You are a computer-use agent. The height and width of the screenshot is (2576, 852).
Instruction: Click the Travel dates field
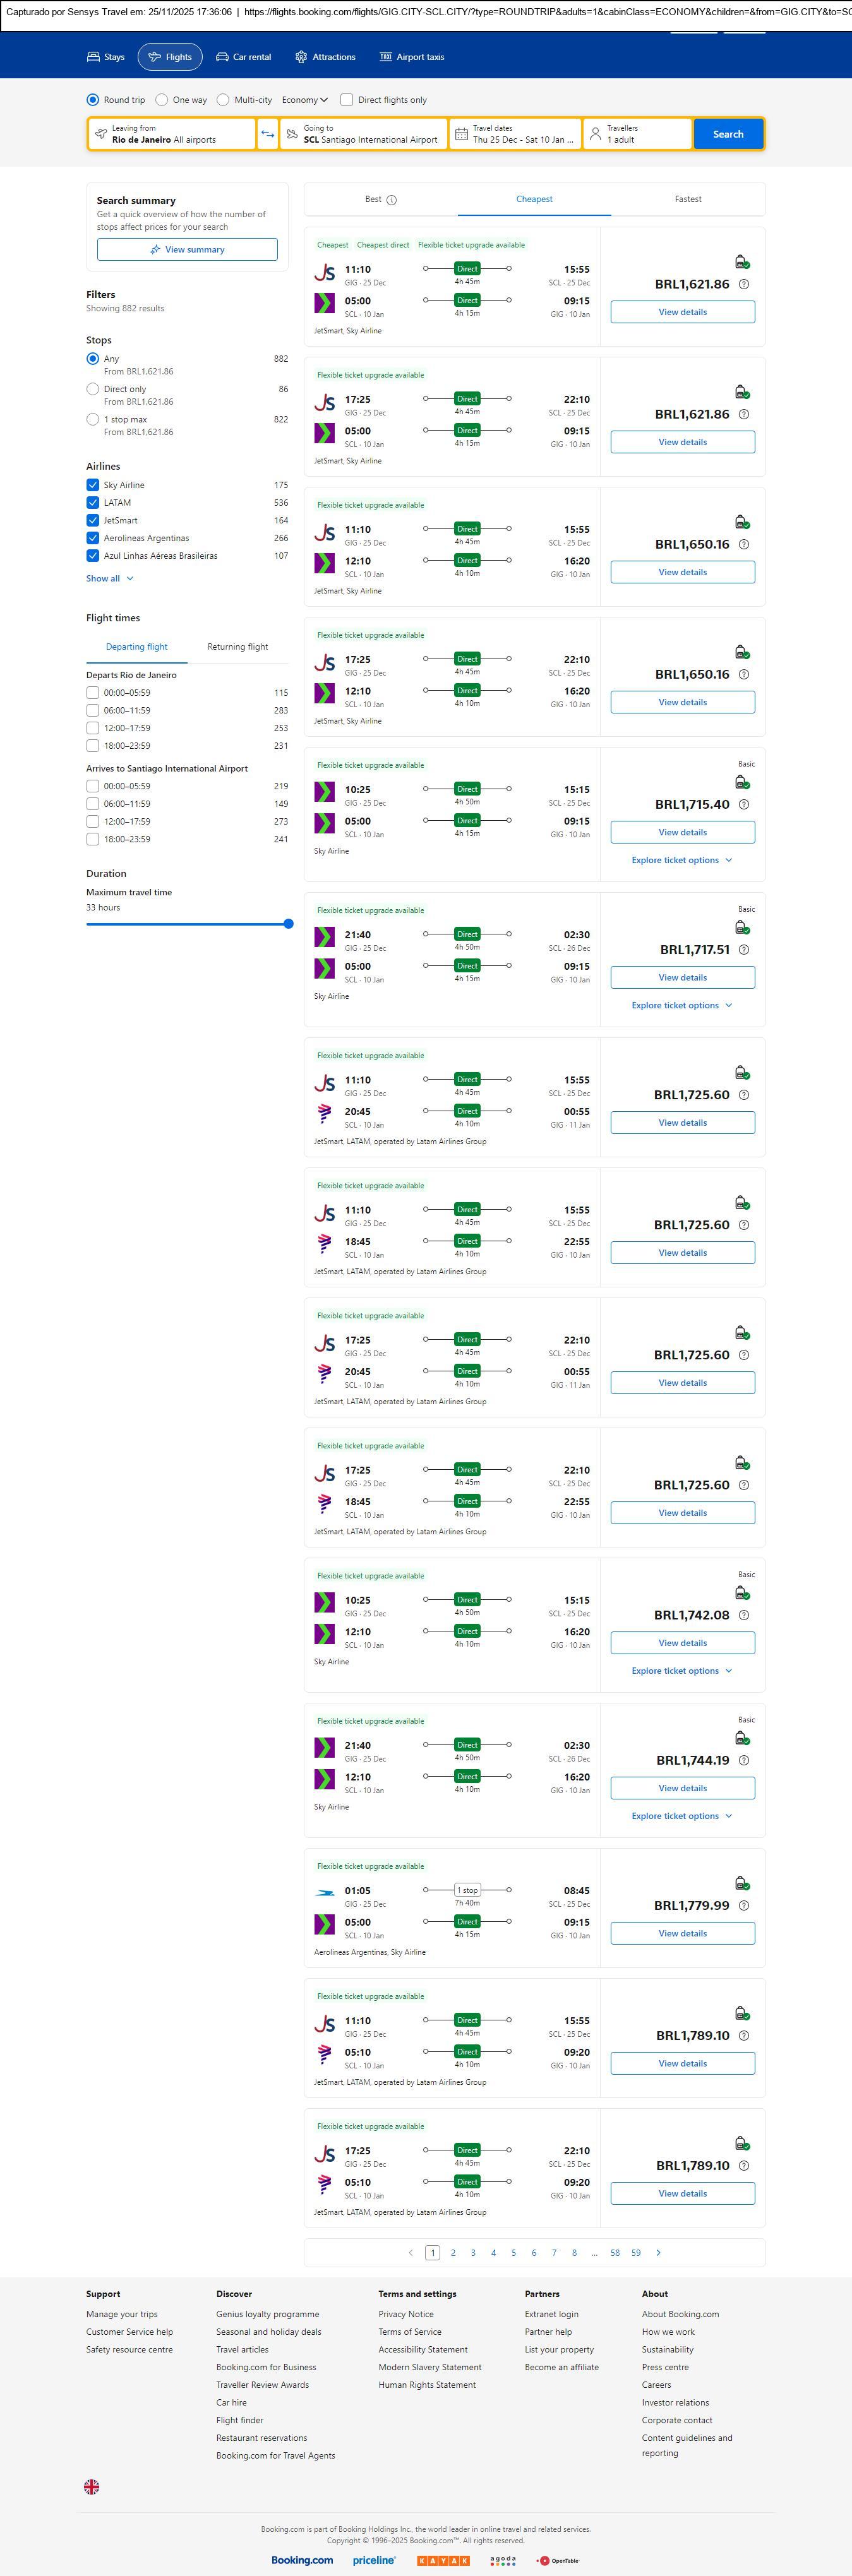tap(514, 134)
